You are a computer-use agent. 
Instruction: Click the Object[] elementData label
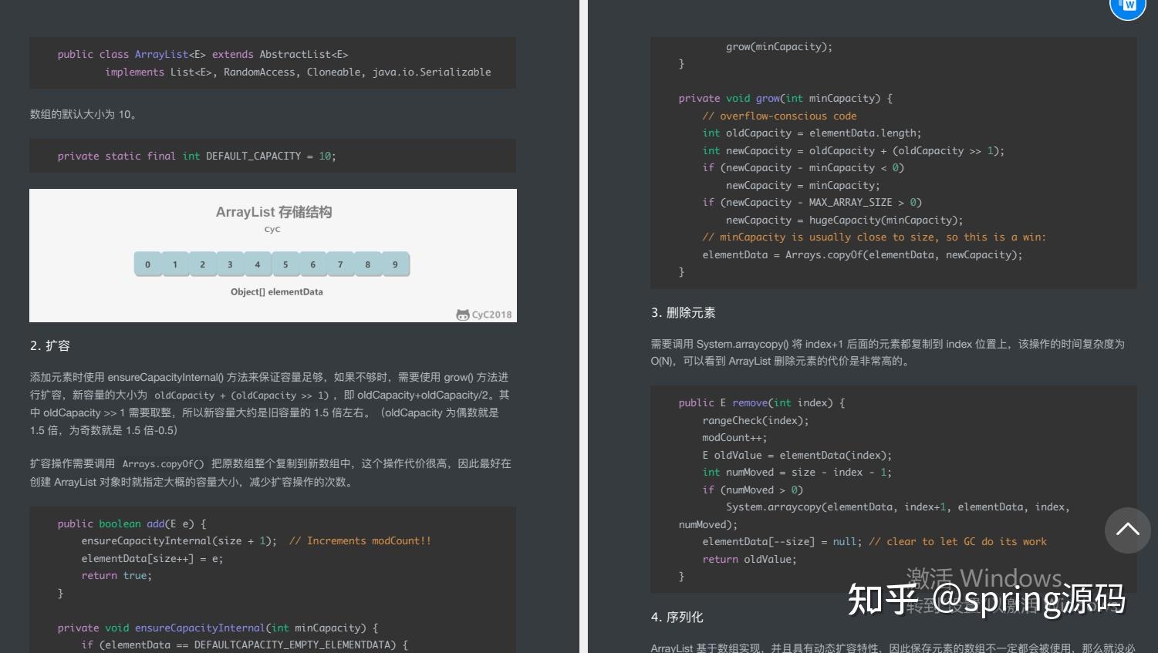point(276,291)
